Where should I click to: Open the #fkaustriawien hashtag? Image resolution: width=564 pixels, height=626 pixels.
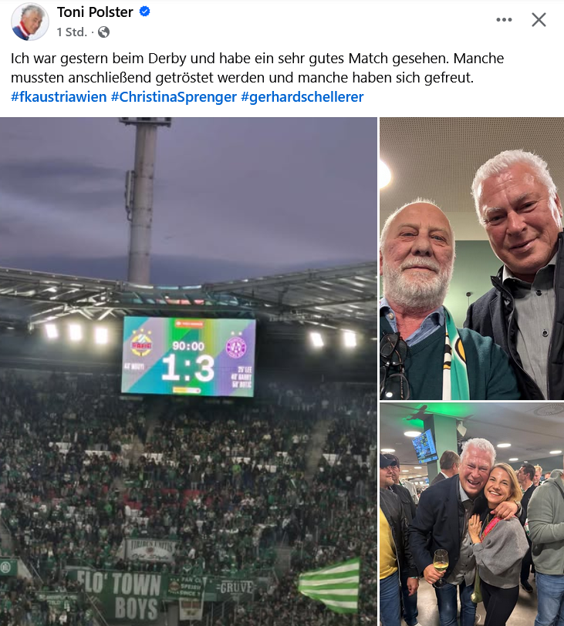59,97
